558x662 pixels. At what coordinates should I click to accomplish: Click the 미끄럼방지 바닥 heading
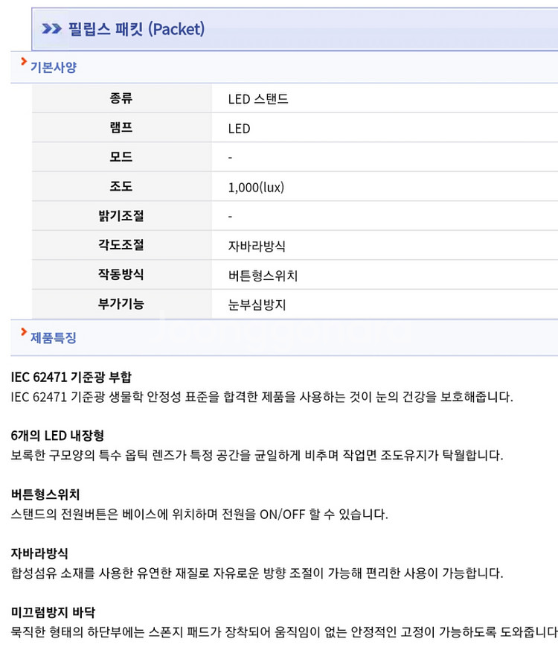coord(53,612)
